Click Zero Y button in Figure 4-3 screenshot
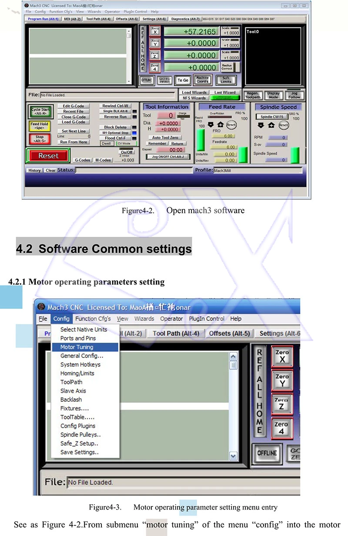Screen dimensions: 348x536 pos(282,380)
